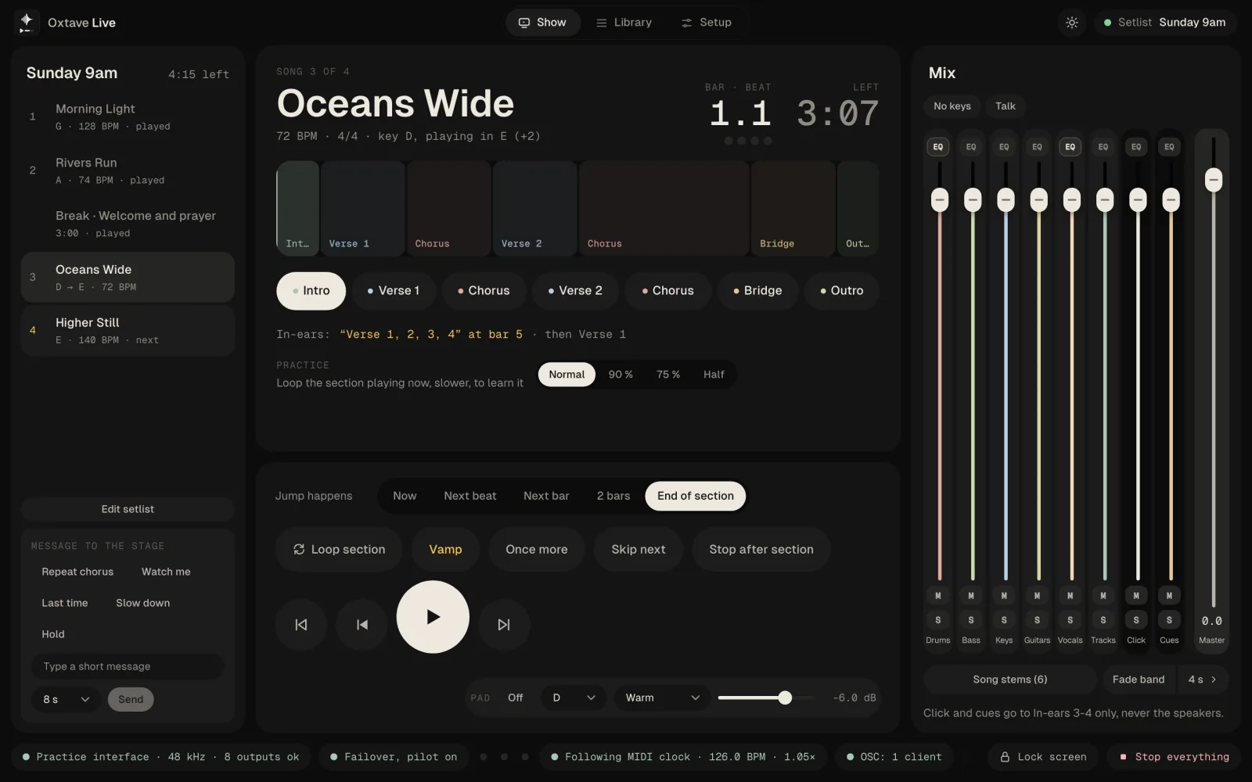The height and width of the screenshot is (782, 1252).
Task: Mute the Bass channel
Action: 971,596
